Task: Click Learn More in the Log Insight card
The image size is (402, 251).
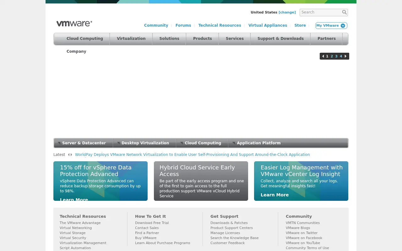Action: [x=274, y=195]
